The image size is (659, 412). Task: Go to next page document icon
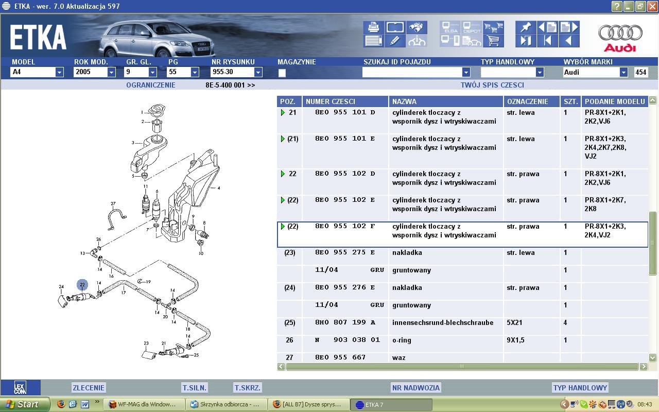(x=569, y=27)
